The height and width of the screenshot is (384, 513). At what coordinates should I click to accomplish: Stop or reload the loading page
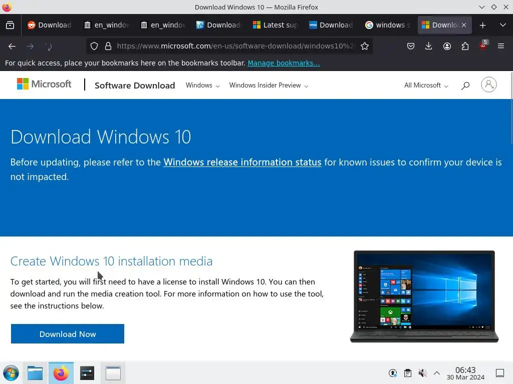pos(48,46)
